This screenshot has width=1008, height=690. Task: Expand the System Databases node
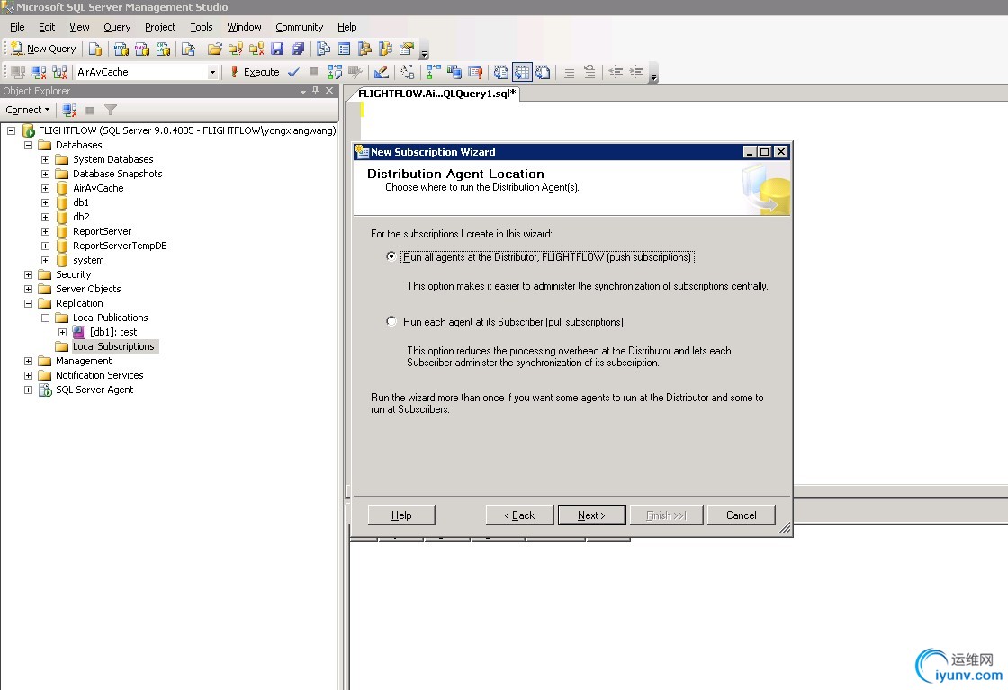45,159
